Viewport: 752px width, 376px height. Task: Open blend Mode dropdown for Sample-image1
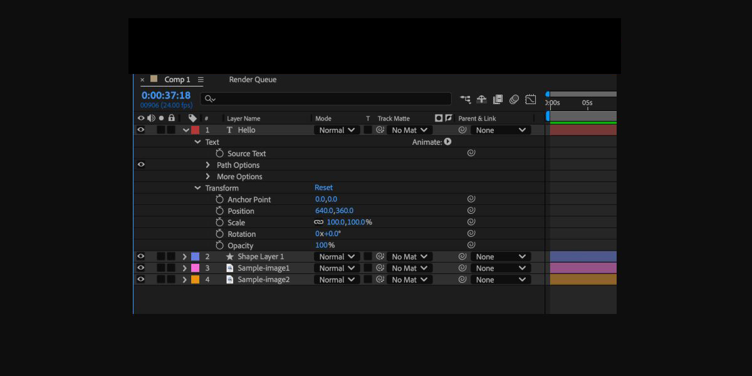[x=337, y=268]
